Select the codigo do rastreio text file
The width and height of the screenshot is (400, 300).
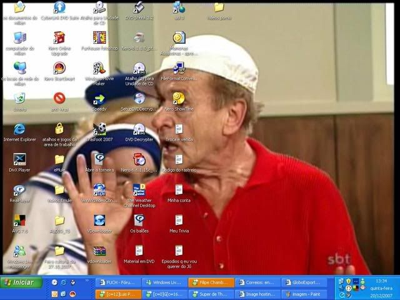(179, 159)
